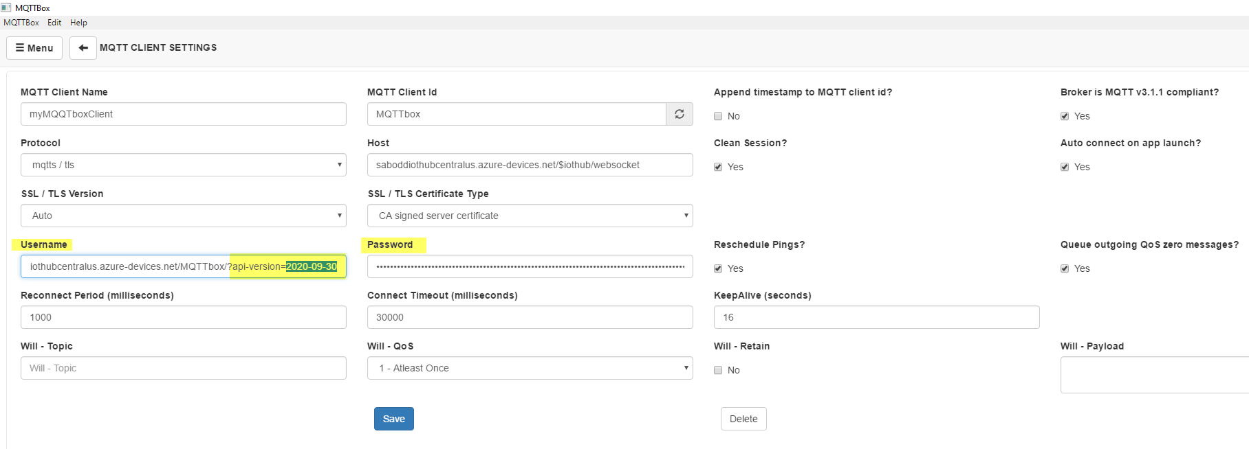Click the highlighted Username label
This screenshot has height=449, width=1249.
point(44,244)
